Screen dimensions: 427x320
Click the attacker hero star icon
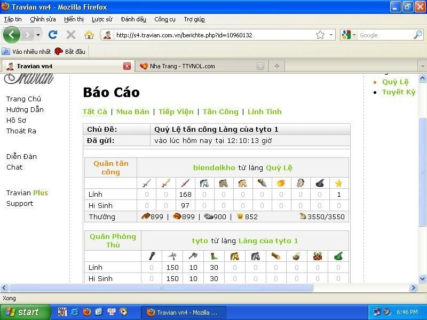tap(338, 183)
